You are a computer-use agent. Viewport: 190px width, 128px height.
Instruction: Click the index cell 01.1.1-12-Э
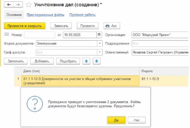click(x=164, y=81)
